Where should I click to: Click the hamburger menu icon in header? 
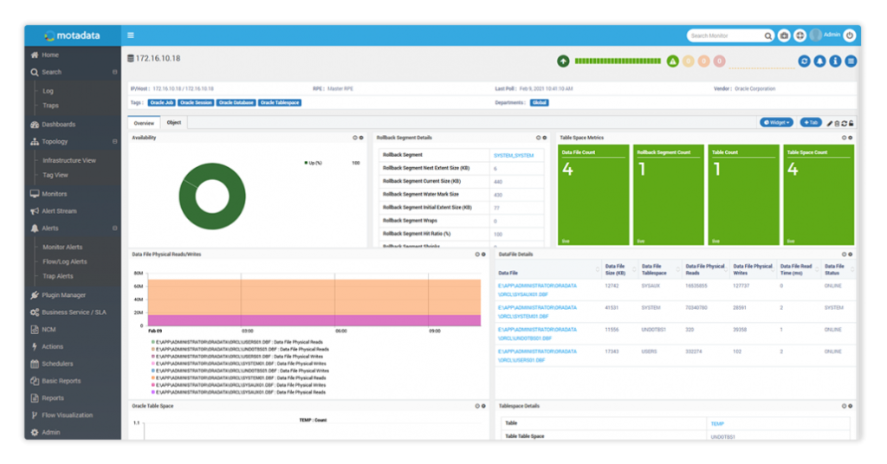[x=131, y=35]
